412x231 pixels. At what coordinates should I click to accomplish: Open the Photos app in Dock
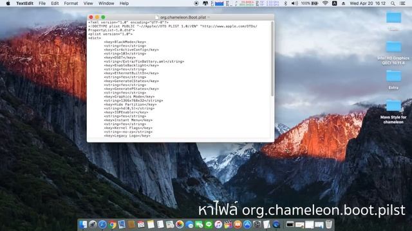[x=180, y=225]
